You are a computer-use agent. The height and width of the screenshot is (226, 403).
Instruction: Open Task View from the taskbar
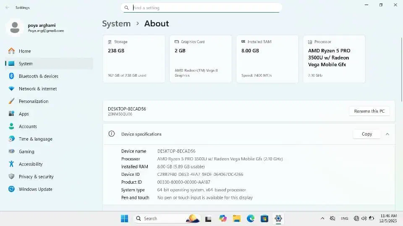coord(208,218)
